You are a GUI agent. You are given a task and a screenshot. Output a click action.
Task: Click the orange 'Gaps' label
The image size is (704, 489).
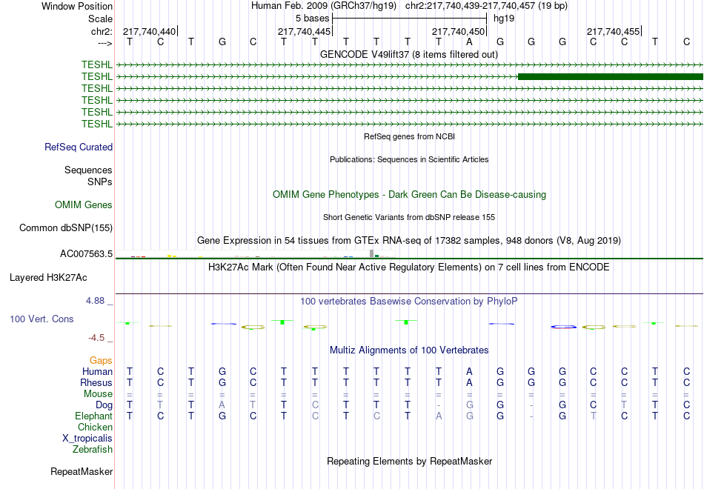pos(101,361)
